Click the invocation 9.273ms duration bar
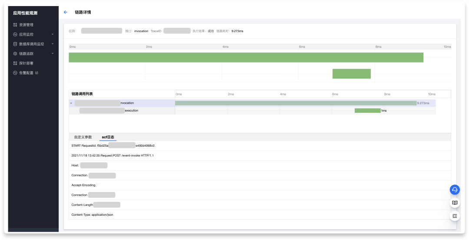Screen dimensions: 469x240 pos(296,103)
